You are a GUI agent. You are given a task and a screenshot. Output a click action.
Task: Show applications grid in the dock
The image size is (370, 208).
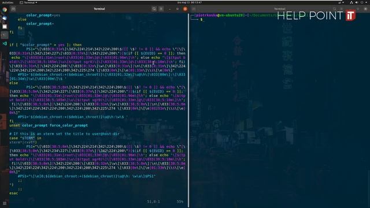(5, 203)
